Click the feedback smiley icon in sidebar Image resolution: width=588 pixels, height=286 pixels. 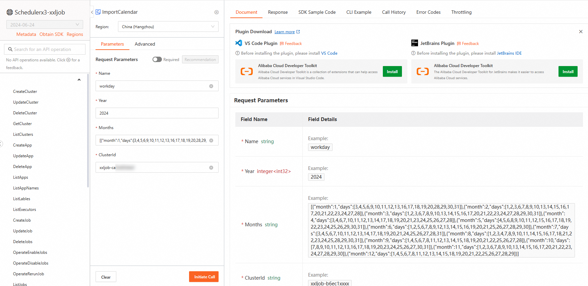click(68, 60)
